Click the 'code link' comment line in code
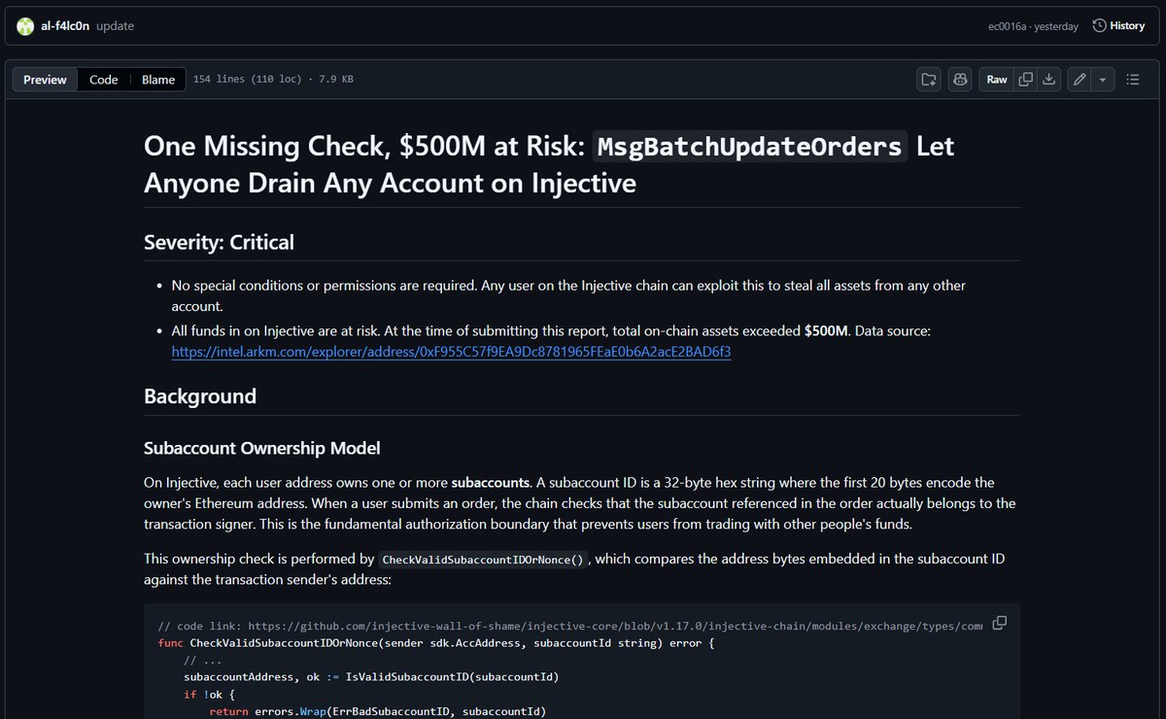Screen dimensions: 1166x719 pyautogui.click(x=570, y=627)
